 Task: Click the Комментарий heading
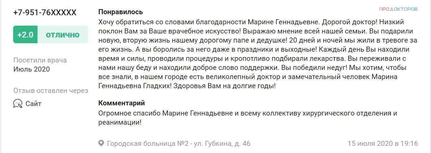click(x=122, y=103)
